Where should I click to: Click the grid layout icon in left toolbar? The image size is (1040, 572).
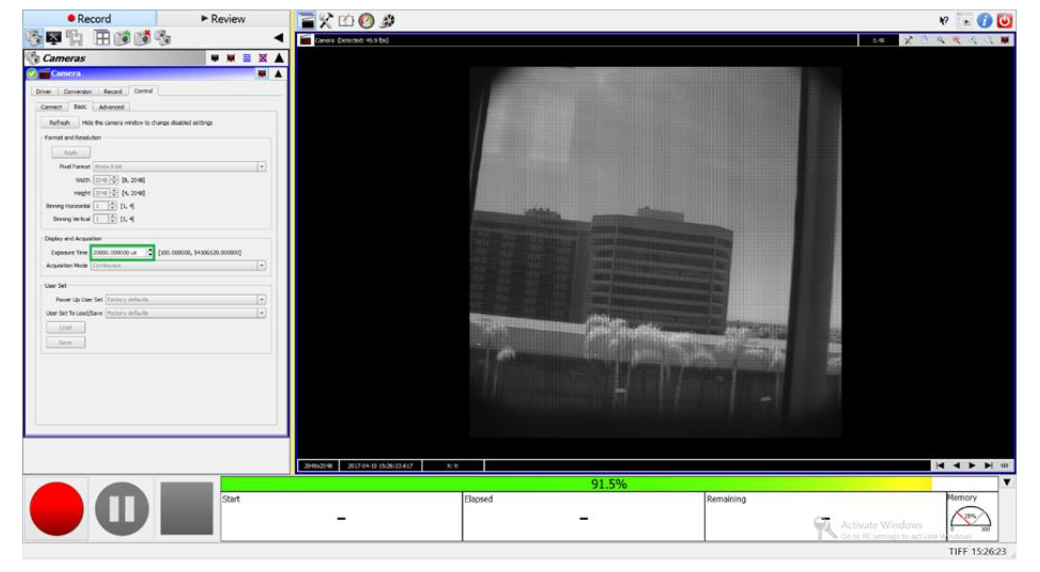[102, 38]
